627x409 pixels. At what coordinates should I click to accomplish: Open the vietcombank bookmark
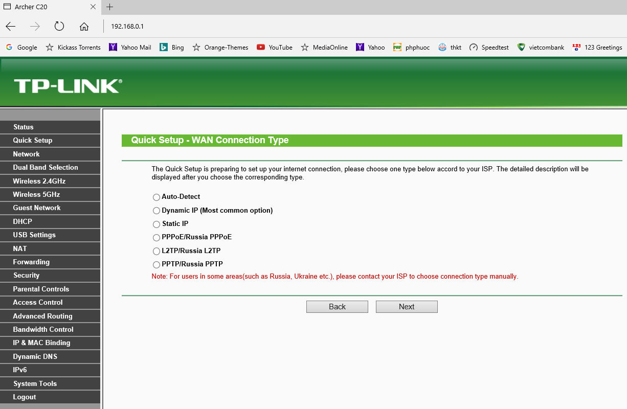[541, 48]
